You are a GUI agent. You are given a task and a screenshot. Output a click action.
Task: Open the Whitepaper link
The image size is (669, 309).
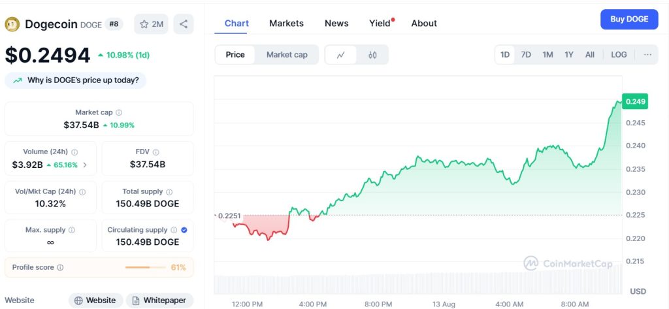pyautogui.click(x=159, y=301)
